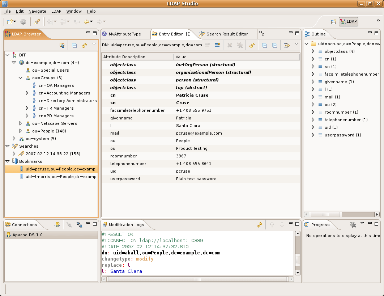Collapse the ou=Groups tree node
Screen dimensions: 384x296
(20, 78)
